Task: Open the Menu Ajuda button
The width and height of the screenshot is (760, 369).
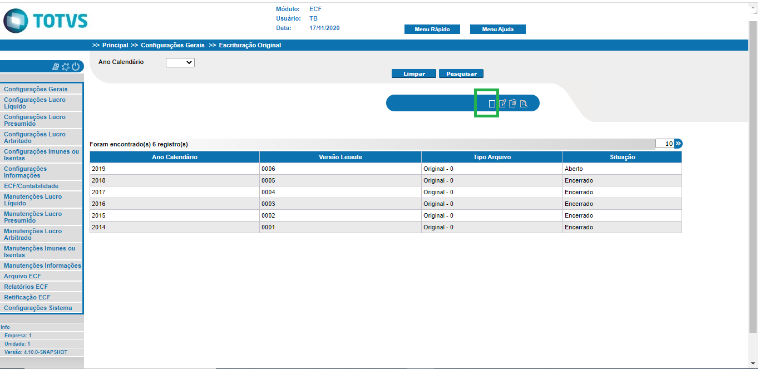Action: click(498, 29)
